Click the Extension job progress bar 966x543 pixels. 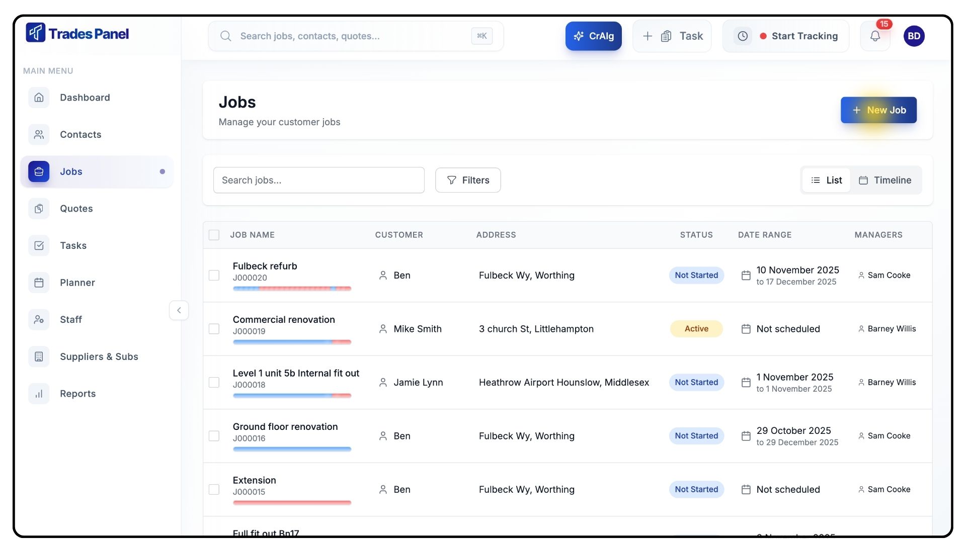coord(292,502)
